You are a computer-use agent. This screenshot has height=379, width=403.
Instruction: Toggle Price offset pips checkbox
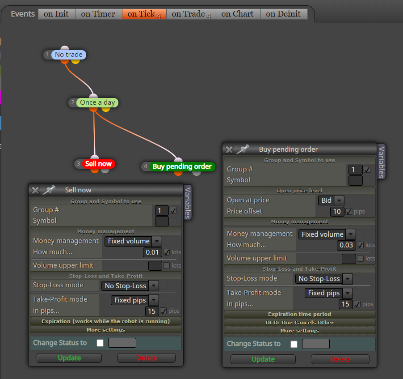(x=349, y=212)
